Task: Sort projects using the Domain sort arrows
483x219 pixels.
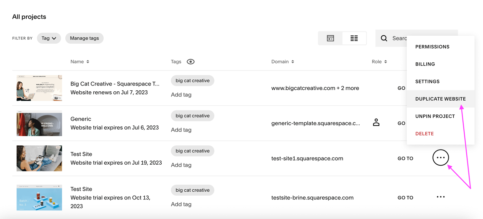Action: tap(293, 61)
